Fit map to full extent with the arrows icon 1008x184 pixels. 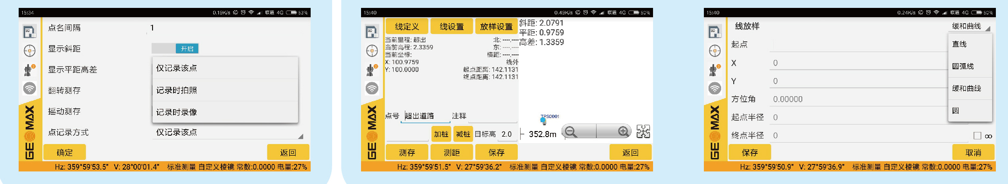point(643,132)
